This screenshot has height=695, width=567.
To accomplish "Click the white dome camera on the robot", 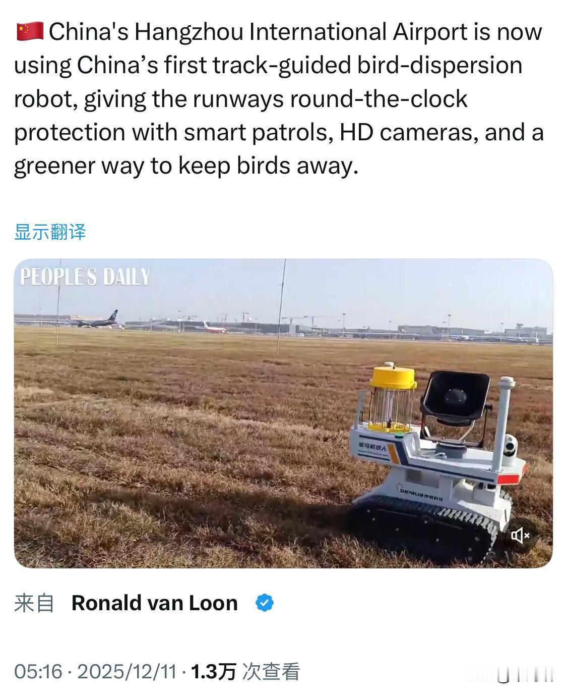I will tap(509, 451).
